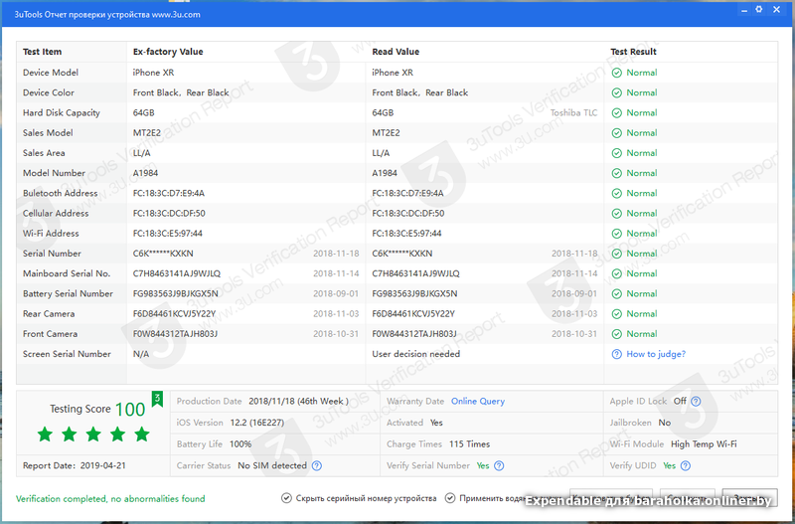
Task: Click question icon before How to judge
Action: 616,354
